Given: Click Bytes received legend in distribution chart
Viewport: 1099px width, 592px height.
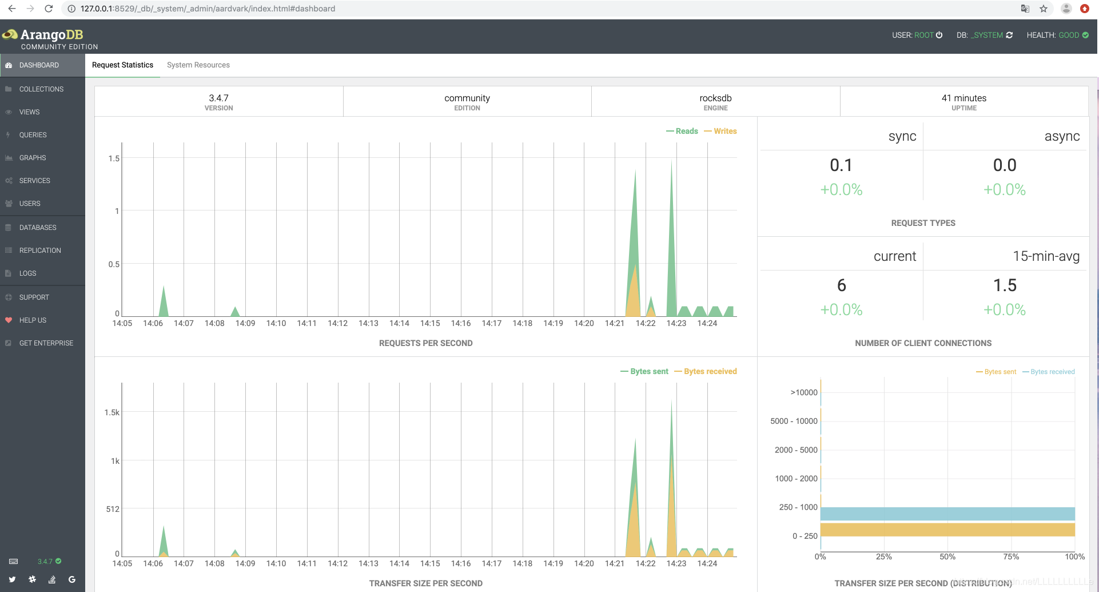Looking at the screenshot, I should 1049,372.
